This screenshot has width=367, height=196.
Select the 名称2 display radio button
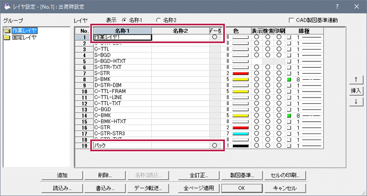[158, 20]
